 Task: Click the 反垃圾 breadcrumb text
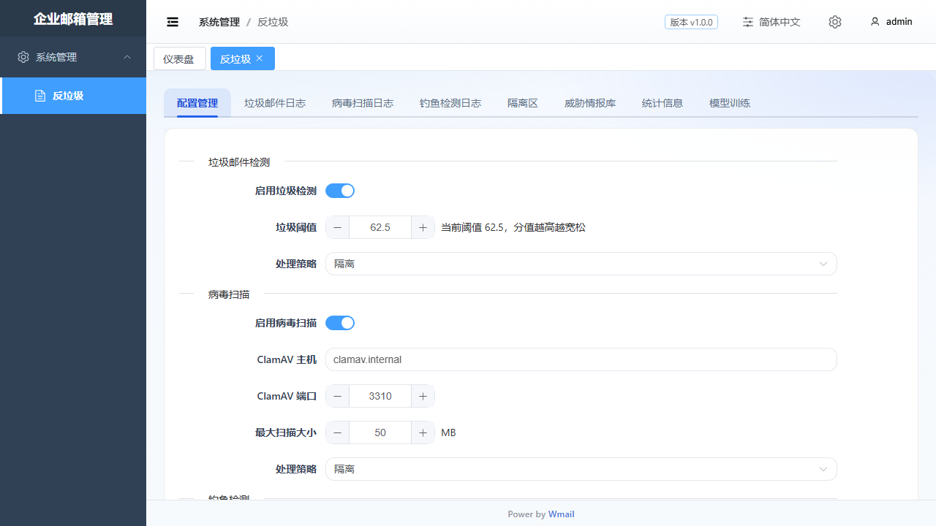tap(273, 22)
